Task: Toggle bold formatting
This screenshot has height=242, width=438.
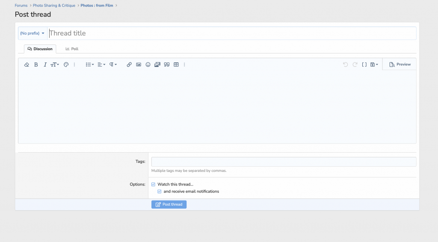Action: click(36, 65)
